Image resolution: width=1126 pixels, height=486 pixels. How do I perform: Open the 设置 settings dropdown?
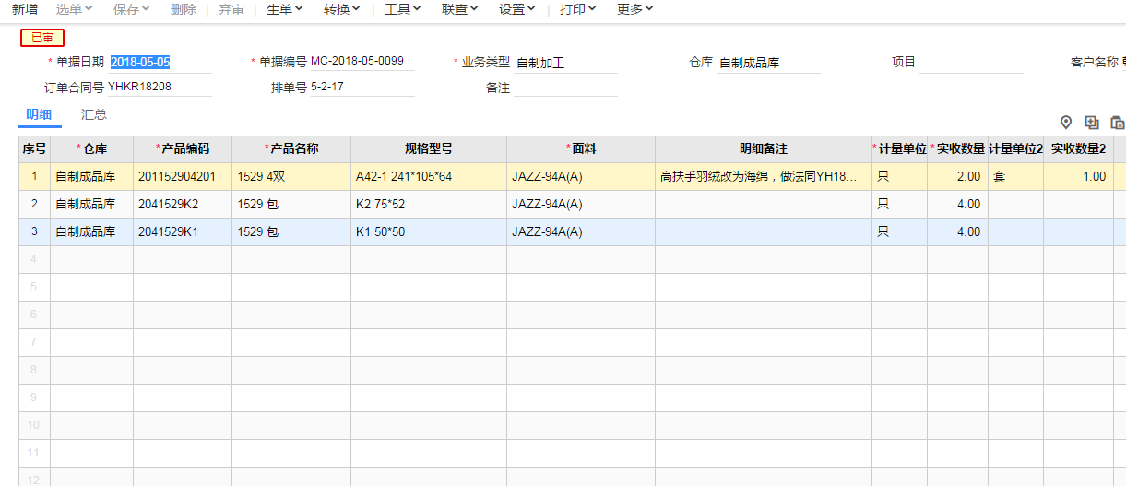[x=516, y=9]
